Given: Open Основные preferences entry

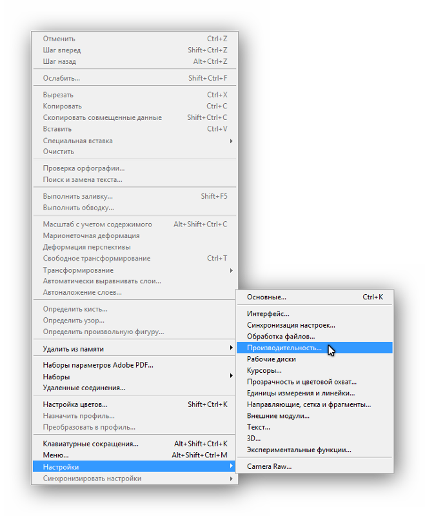Looking at the screenshot, I should [315, 297].
